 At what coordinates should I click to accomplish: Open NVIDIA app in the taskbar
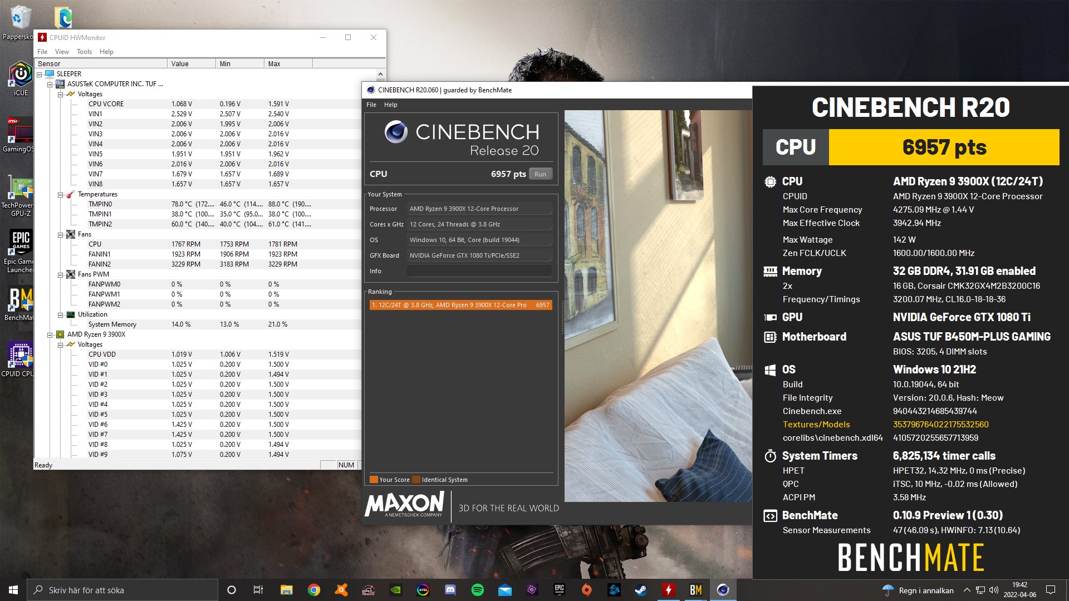[x=396, y=590]
